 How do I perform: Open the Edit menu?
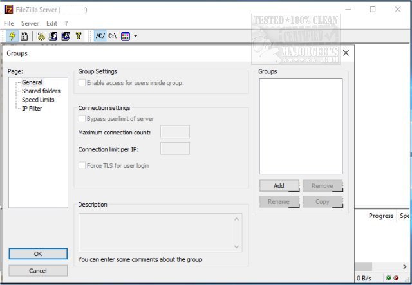[x=51, y=23]
